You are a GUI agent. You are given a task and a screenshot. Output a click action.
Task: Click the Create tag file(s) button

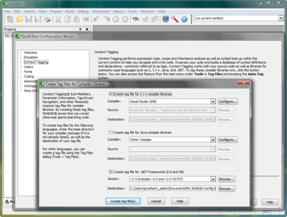click(x=123, y=201)
